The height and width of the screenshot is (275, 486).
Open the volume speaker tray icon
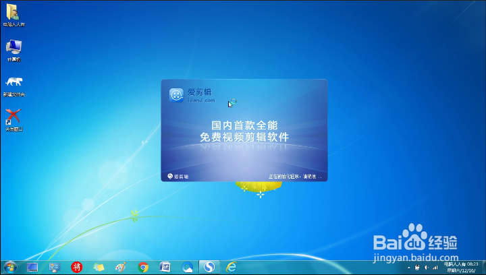click(x=426, y=268)
